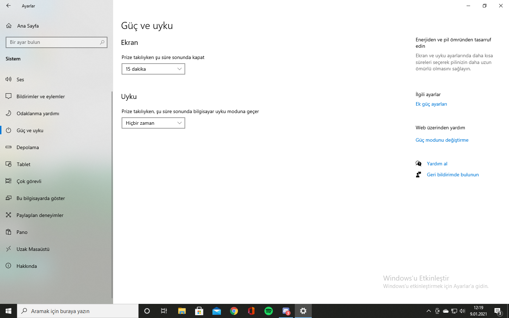The height and width of the screenshot is (318, 509).
Task: Select the Hakkında info icon
Action: click(x=8, y=266)
